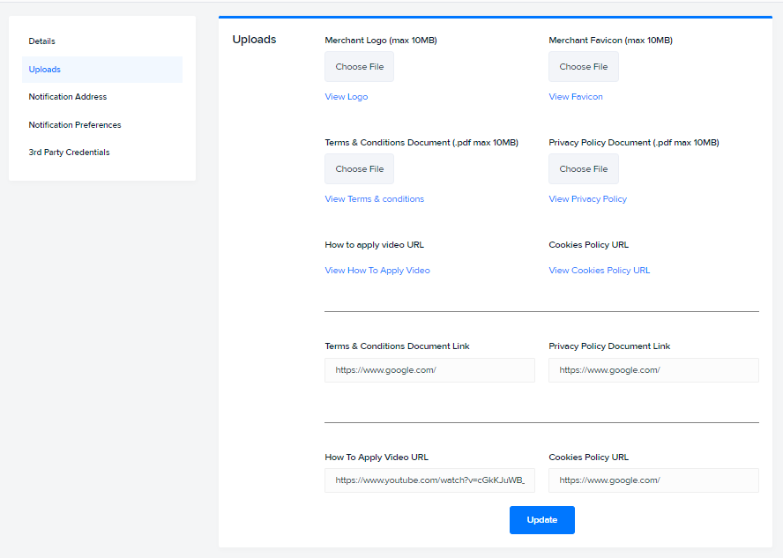Click the bottom Cookies Policy URL input
This screenshot has height=558, width=783.
point(653,480)
